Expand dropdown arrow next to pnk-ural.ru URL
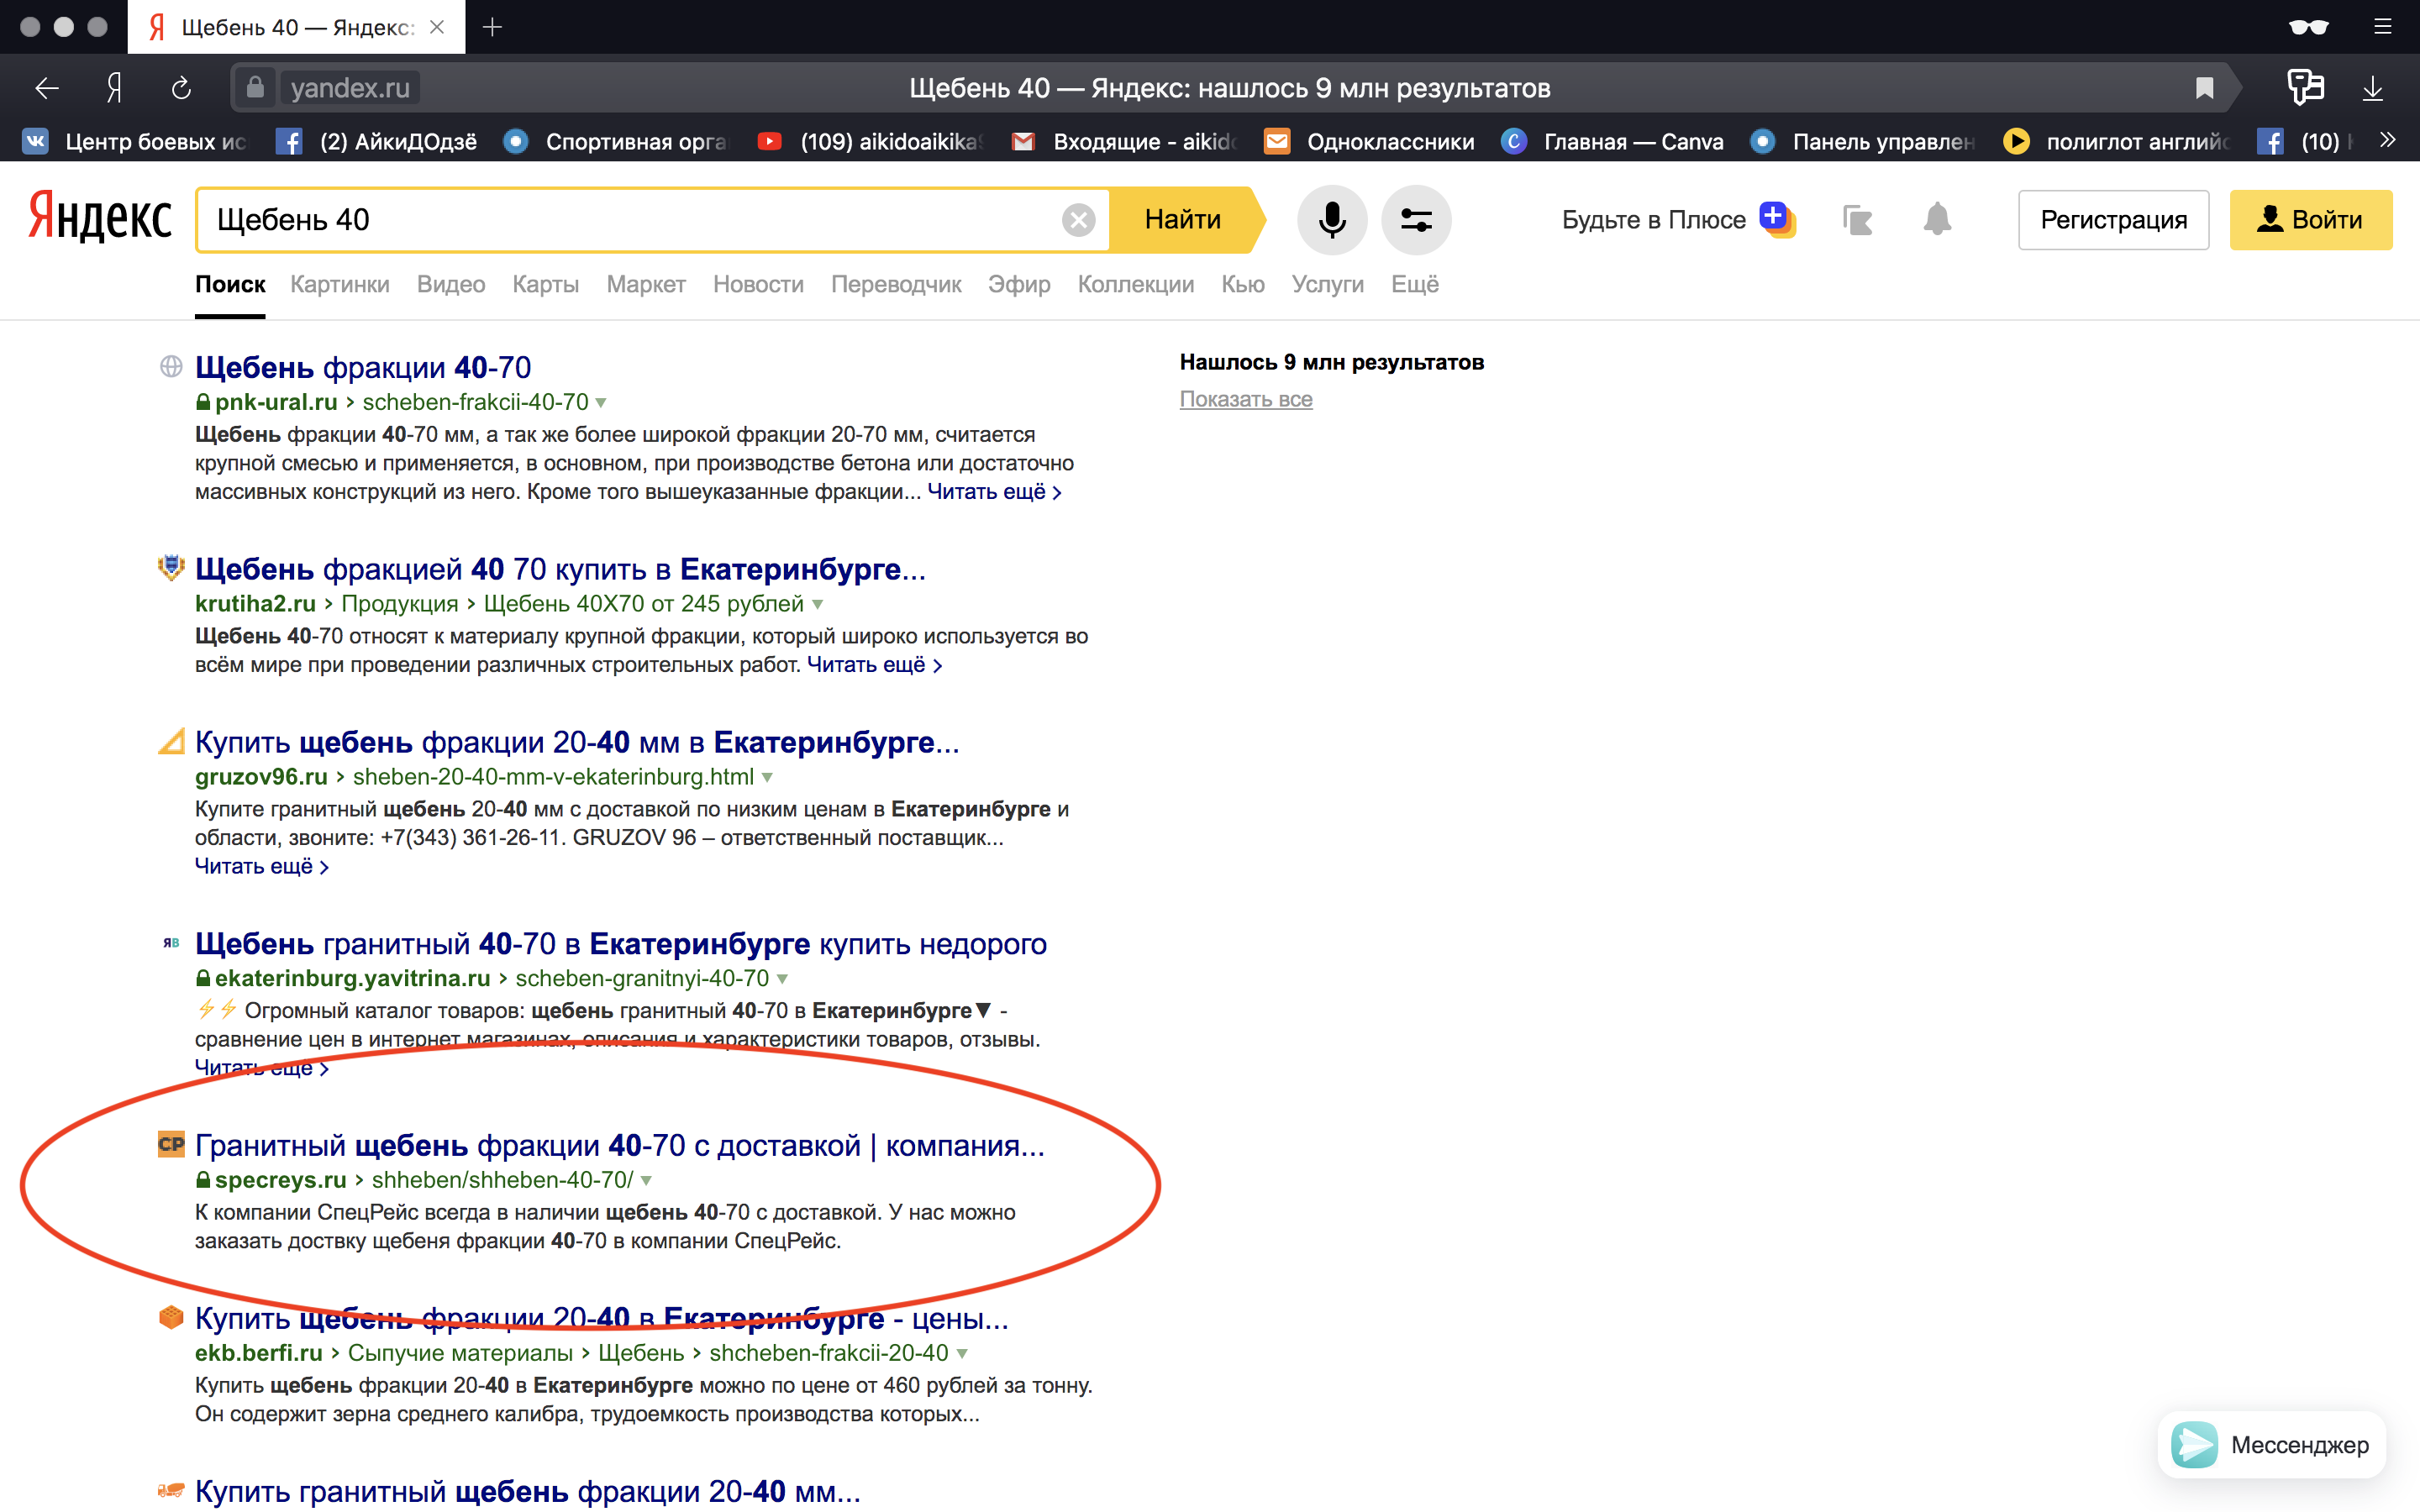This screenshot has width=2420, height=1512. pos(601,403)
